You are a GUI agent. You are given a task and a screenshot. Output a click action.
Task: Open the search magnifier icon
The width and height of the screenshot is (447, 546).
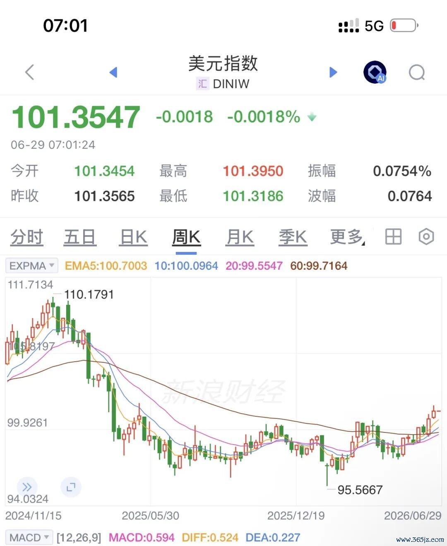coord(417,72)
